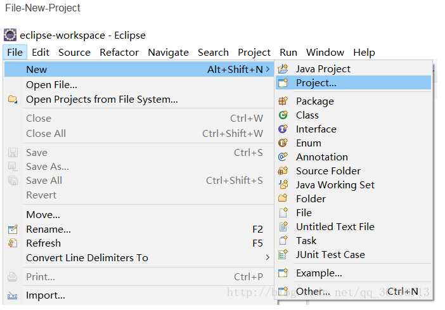This screenshot has height=310, width=445.
Task: Click the greyed-out Save All icon
Action: 13,180
